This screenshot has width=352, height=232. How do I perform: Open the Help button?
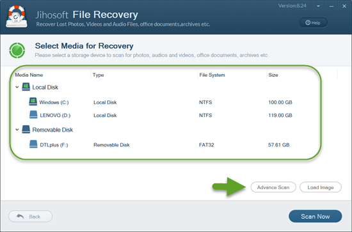point(314,22)
